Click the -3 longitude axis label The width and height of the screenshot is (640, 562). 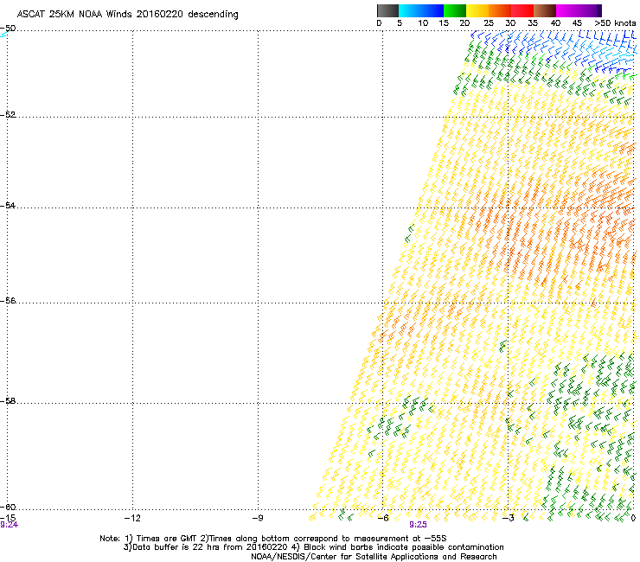(x=508, y=518)
